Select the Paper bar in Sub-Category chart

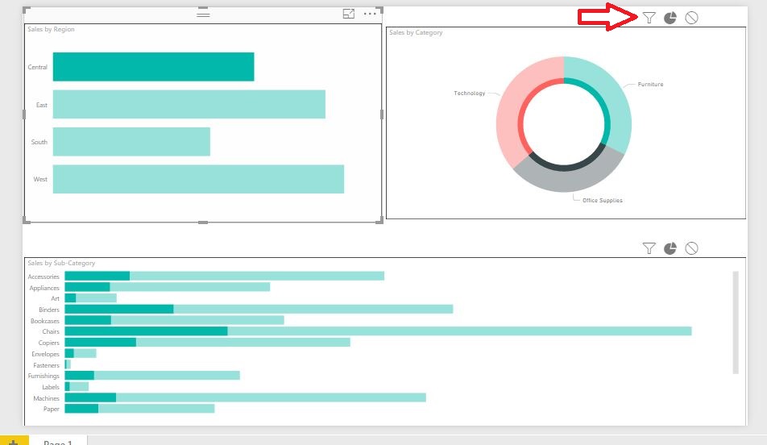point(139,408)
